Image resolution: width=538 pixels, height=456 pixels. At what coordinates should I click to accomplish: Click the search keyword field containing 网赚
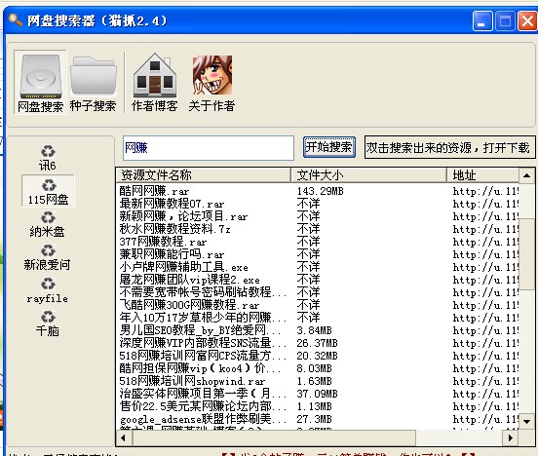209,148
